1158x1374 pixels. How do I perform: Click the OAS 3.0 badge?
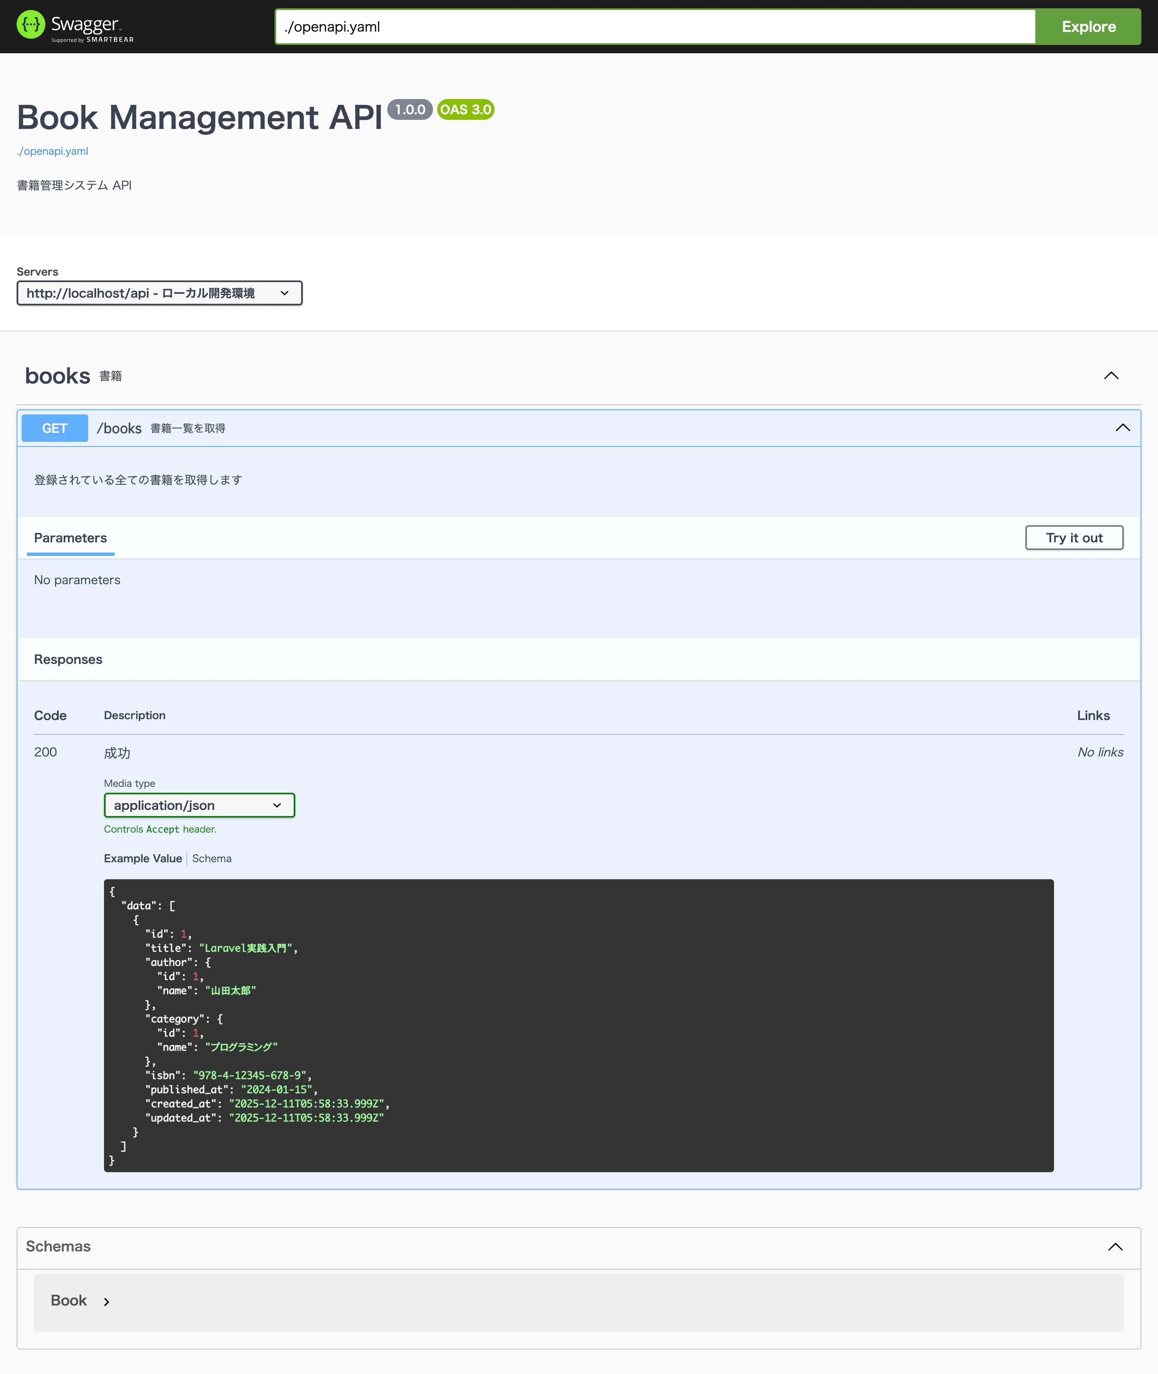pyautogui.click(x=465, y=110)
